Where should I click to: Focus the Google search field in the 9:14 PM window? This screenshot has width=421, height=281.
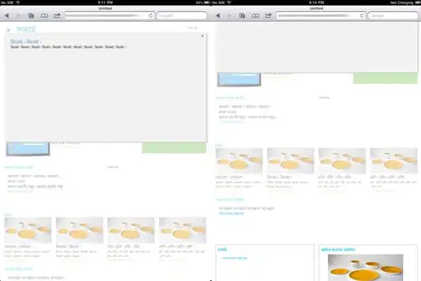tap(393, 16)
